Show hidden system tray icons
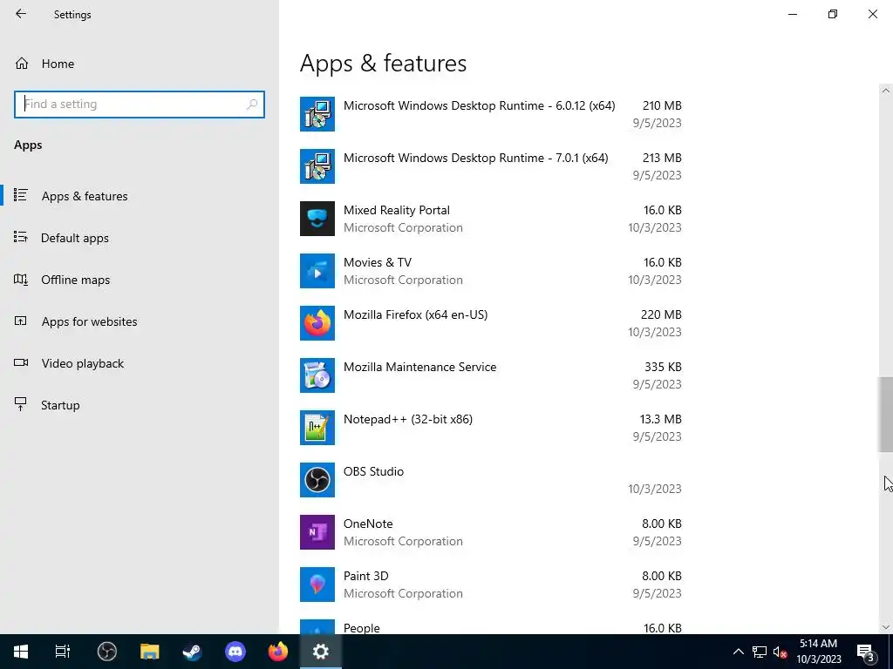893x669 pixels. [x=738, y=652]
